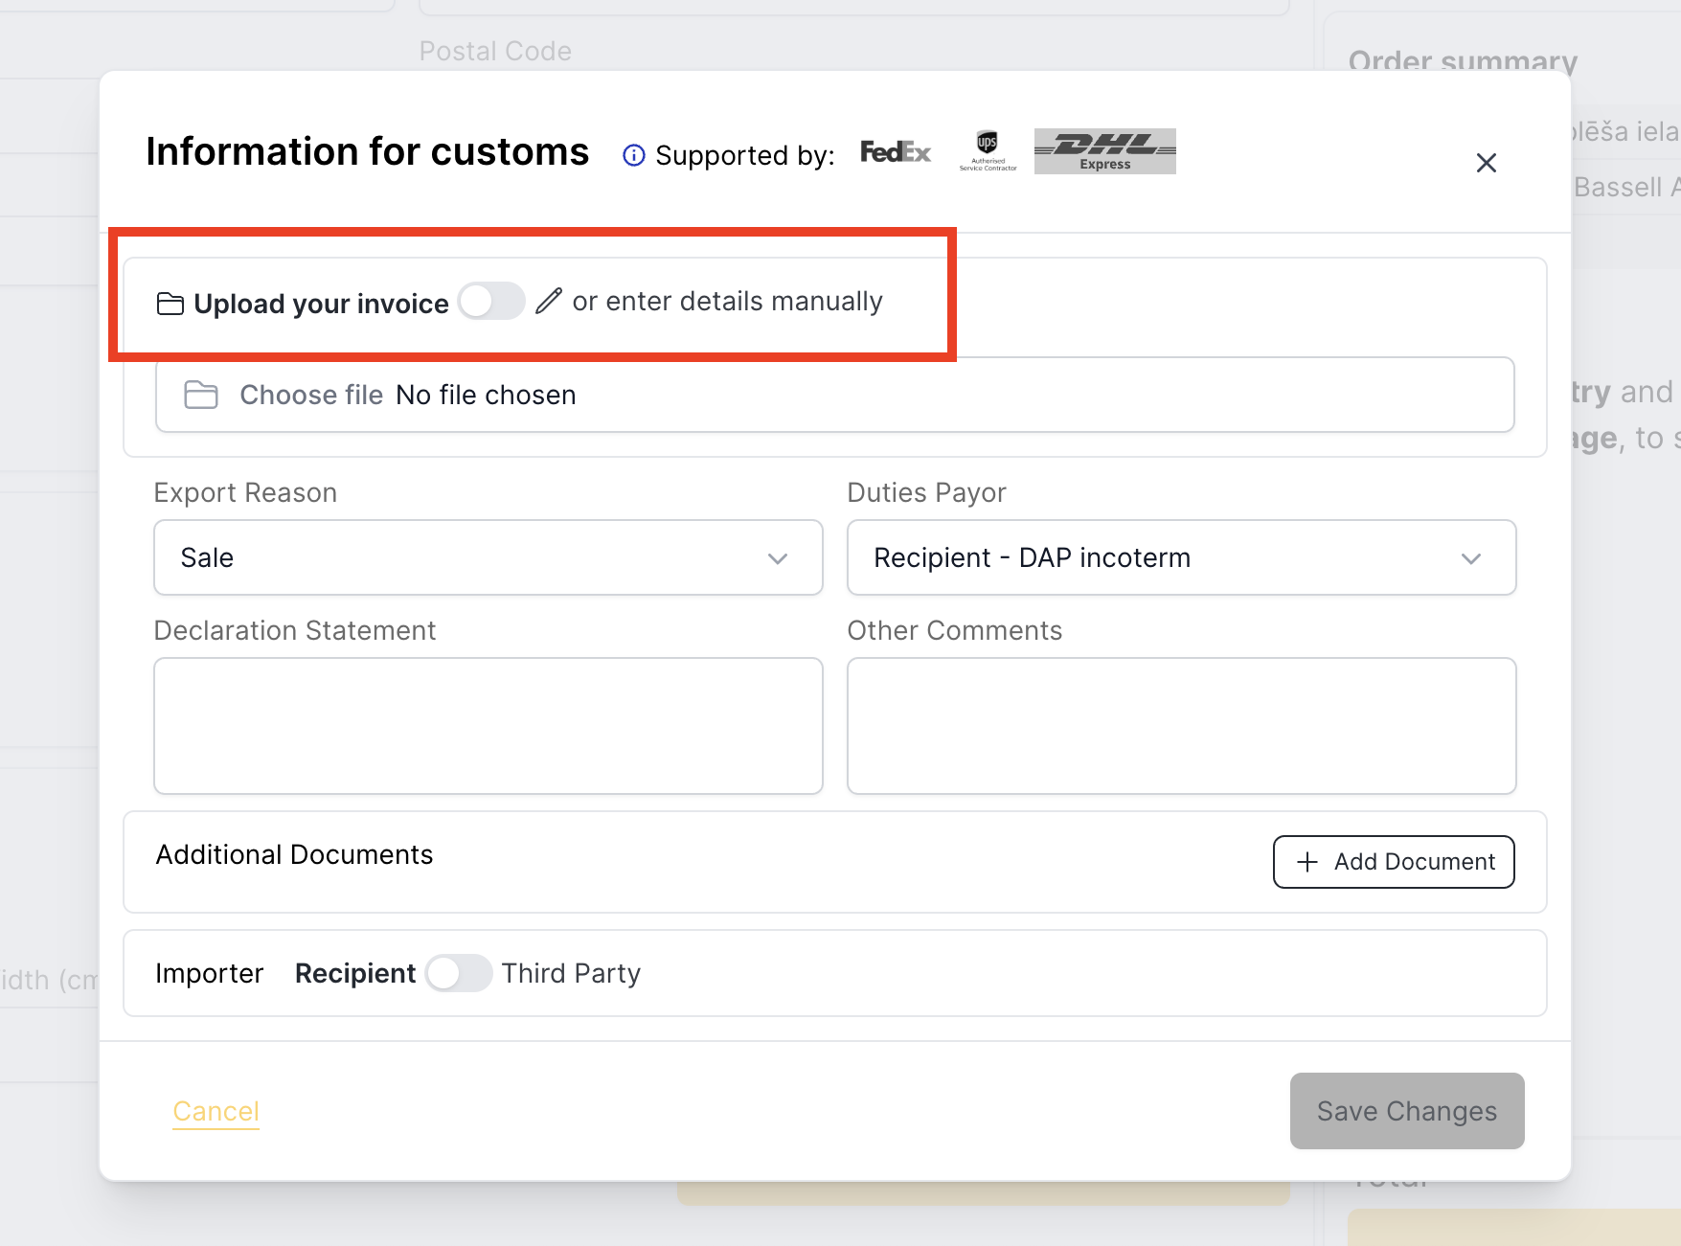Focus the Declaration Statement text area
Screen dimensions: 1681x1246
(488, 725)
